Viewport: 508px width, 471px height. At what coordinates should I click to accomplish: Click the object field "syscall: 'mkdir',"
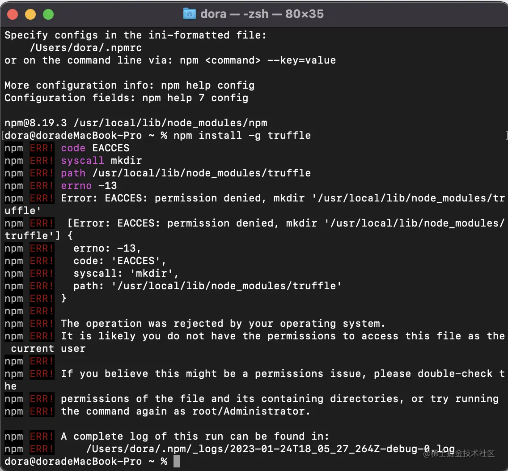[126, 274]
